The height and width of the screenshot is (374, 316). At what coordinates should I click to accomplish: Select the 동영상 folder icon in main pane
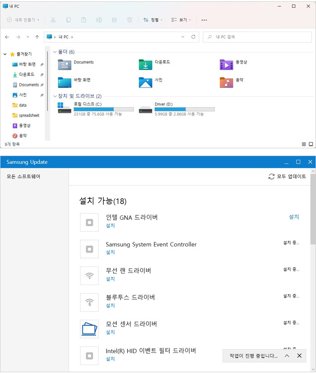[x=226, y=64]
